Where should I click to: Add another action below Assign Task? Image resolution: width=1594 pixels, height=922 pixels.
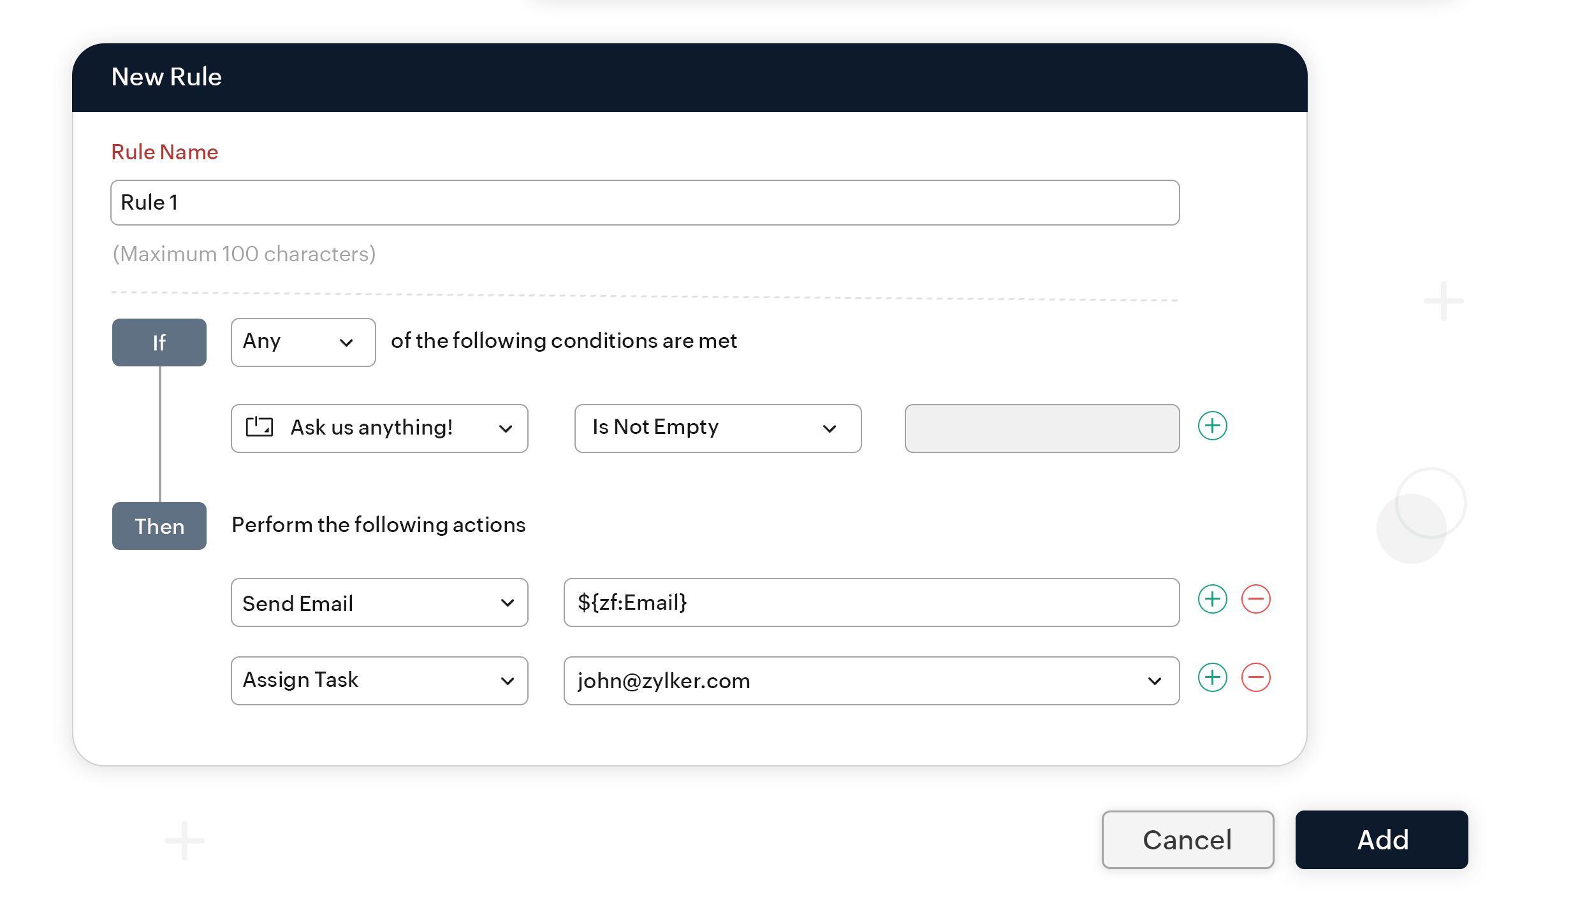point(1213,677)
